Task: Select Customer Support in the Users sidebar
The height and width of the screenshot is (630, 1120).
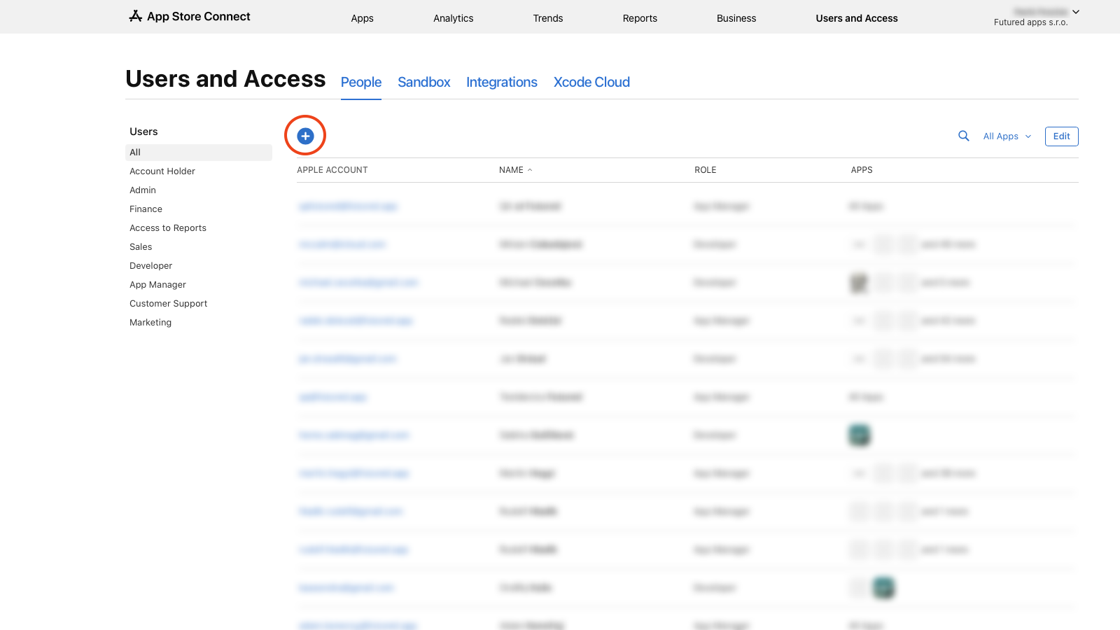Action: coord(168,304)
